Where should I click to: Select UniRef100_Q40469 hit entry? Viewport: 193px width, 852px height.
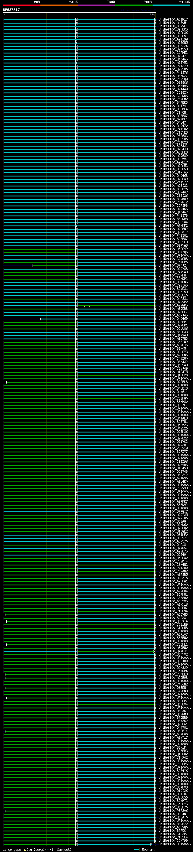click(x=173, y=319)
